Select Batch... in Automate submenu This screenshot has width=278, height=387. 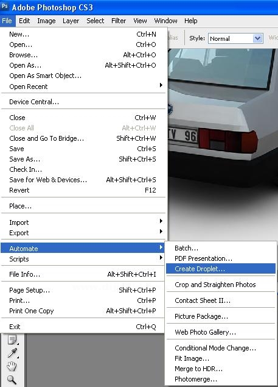221,248
